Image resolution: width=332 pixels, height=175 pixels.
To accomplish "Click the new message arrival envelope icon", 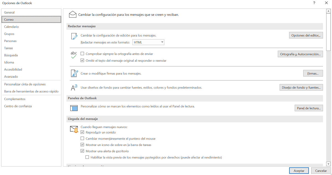I will click(x=74, y=129).
